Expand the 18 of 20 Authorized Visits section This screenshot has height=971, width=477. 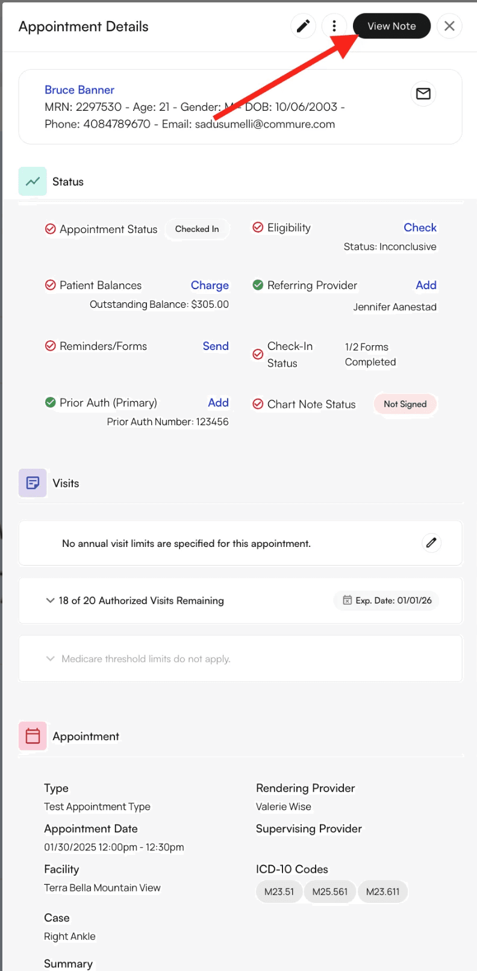coord(50,600)
